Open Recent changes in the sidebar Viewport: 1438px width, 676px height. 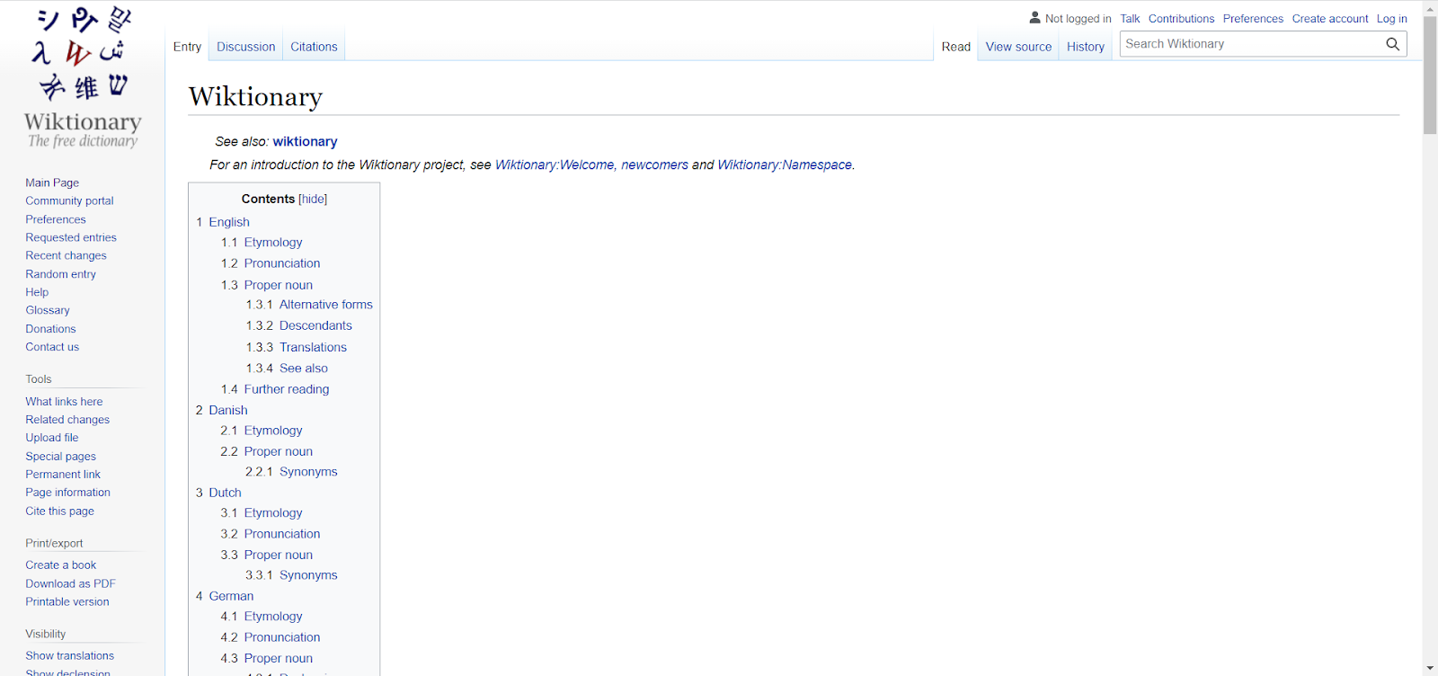coord(66,255)
